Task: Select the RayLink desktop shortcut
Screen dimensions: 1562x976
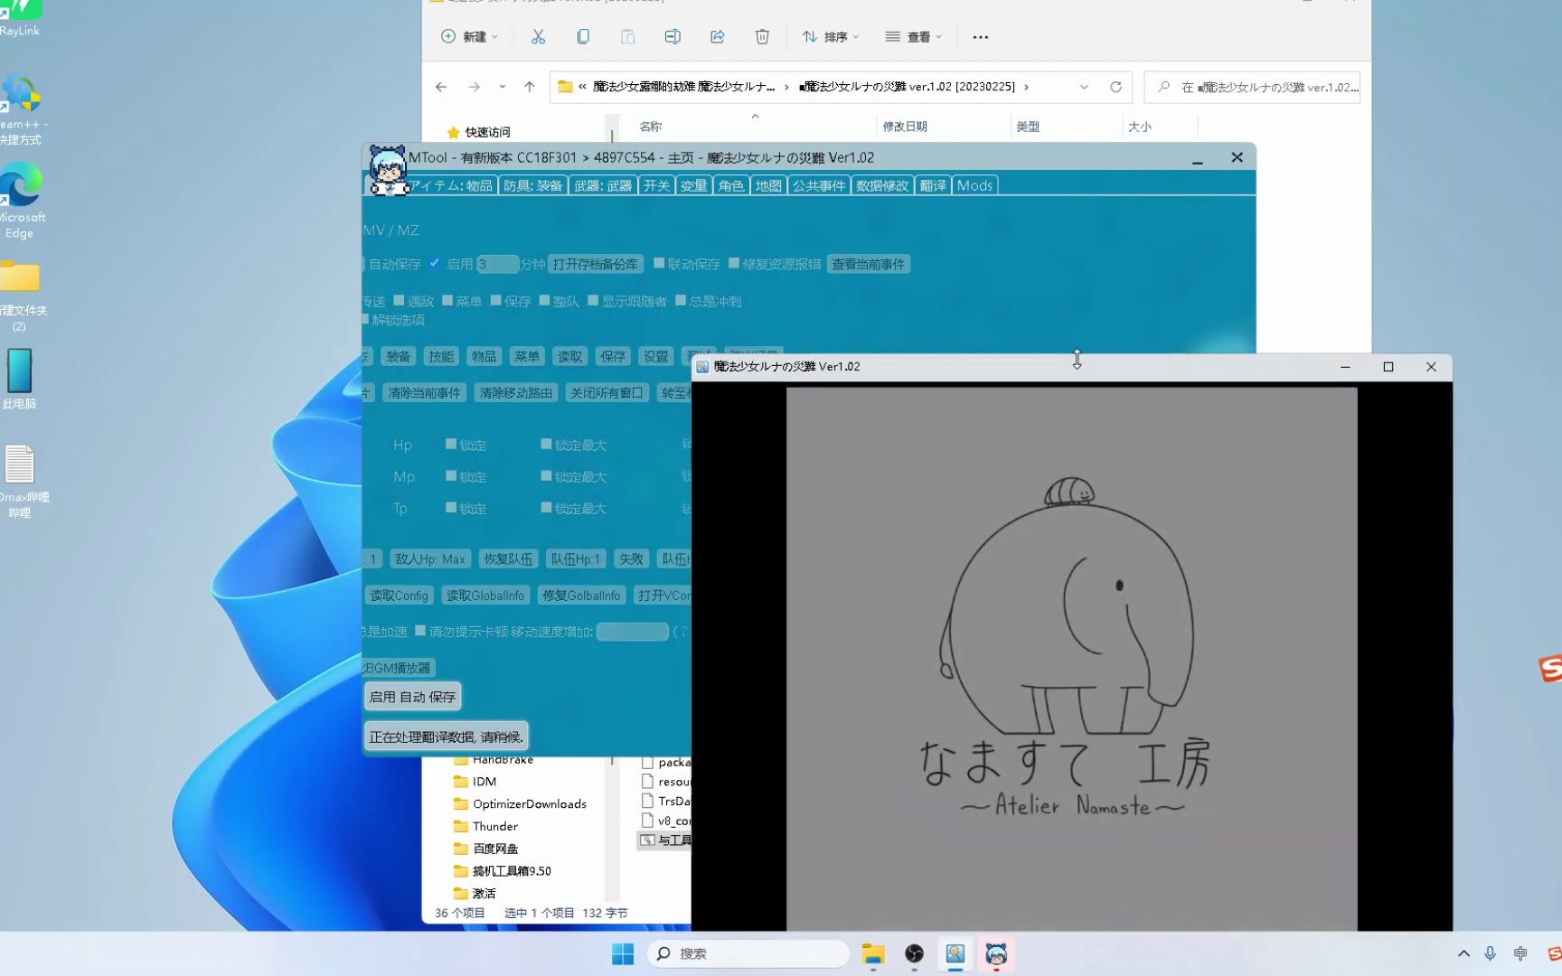Action: pos(20,18)
